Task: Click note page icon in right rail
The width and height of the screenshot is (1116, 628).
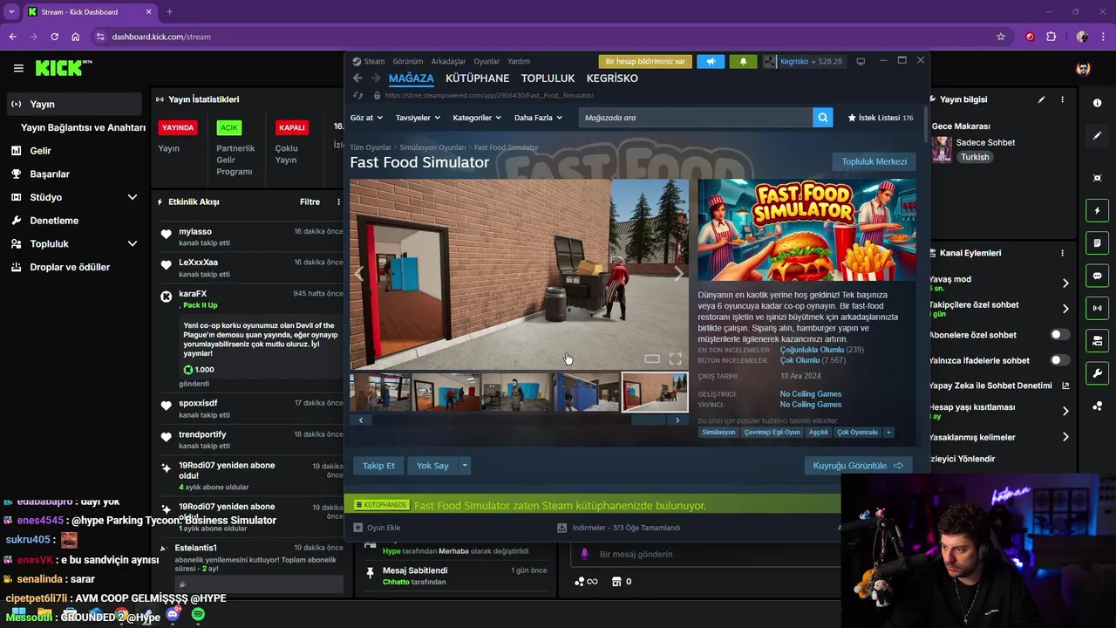Action: tap(1097, 242)
